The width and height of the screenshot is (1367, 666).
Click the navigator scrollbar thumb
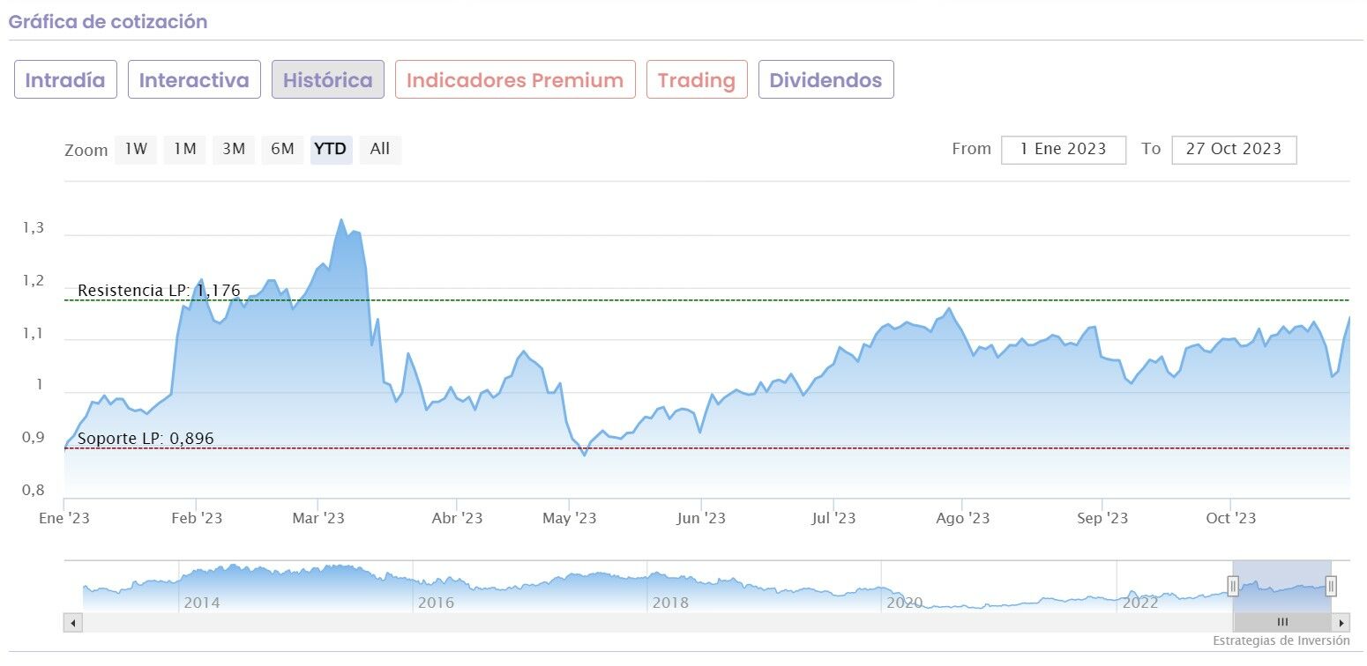pyautogui.click(x=1281, y=623)
